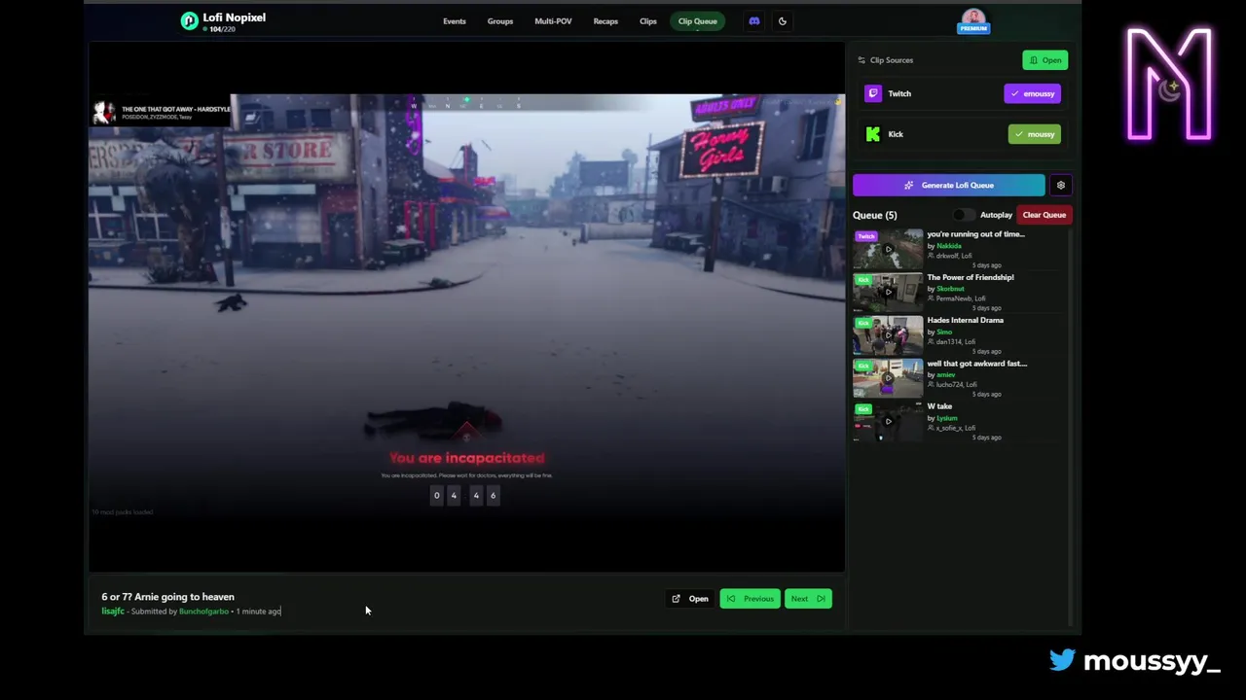The height and width of the screenshot is (700, 1246).
Task: Click the Lofi Nopixel logo icon
Action: (x=189, y=20)
